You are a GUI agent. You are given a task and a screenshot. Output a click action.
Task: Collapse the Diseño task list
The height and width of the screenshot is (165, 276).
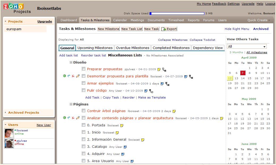(x=71, y=63)
